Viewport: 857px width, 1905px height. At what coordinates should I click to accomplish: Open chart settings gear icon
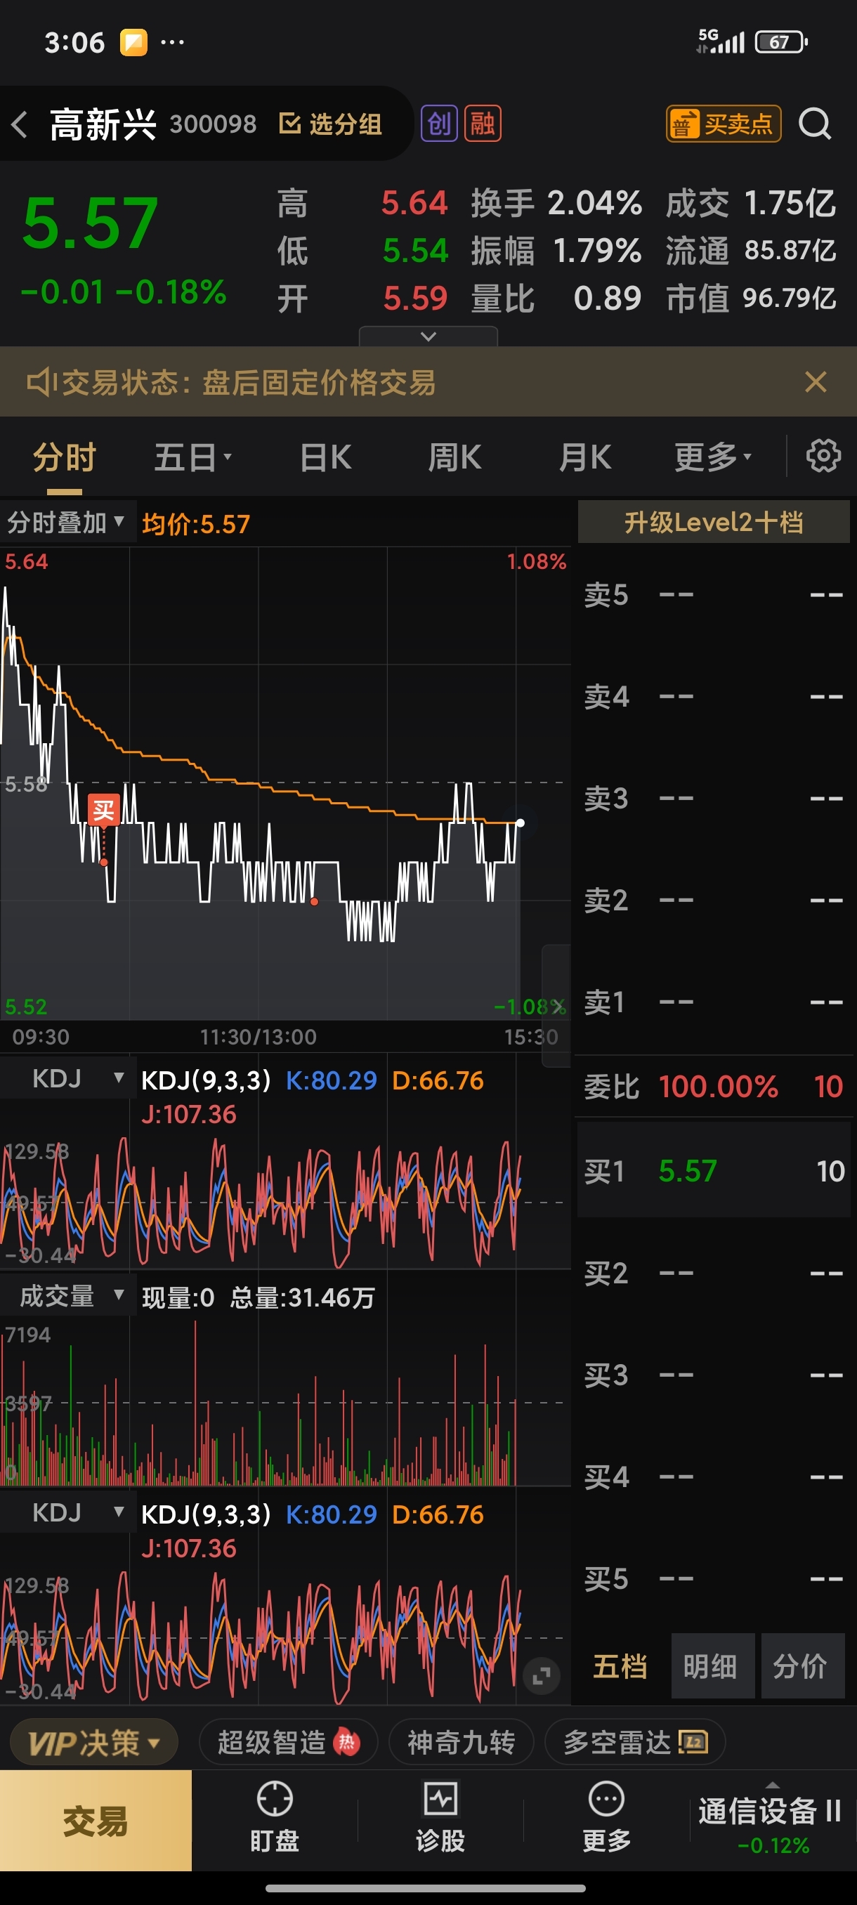tap(823, 457)
